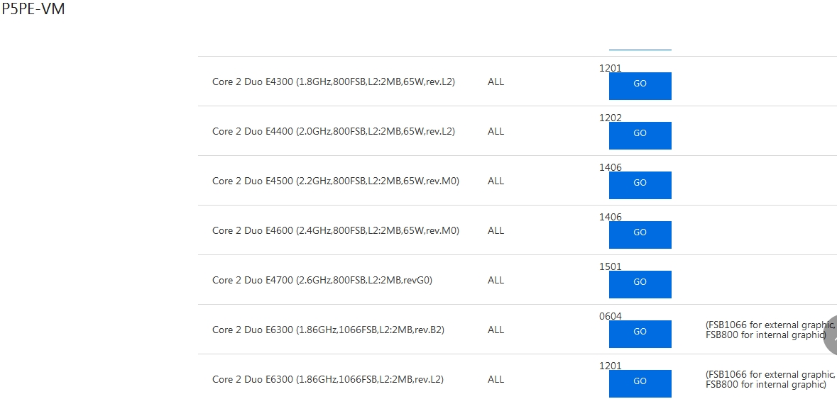Select Core 2 Duo E6300 rev.L2 text
The image size is (837, 399).
(x=328, y=379)
